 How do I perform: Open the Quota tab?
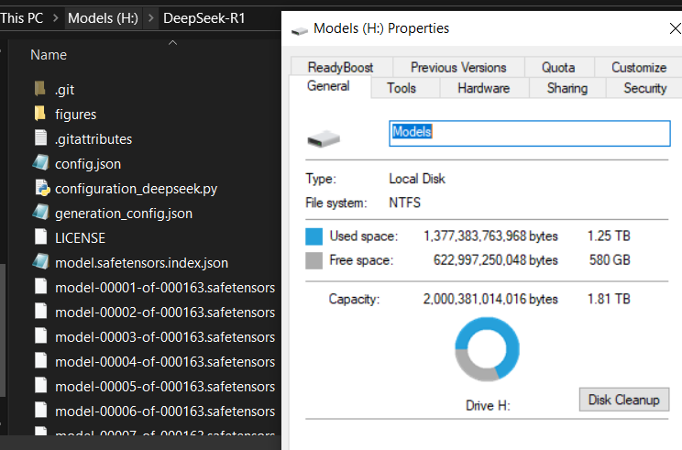(558, 68)
